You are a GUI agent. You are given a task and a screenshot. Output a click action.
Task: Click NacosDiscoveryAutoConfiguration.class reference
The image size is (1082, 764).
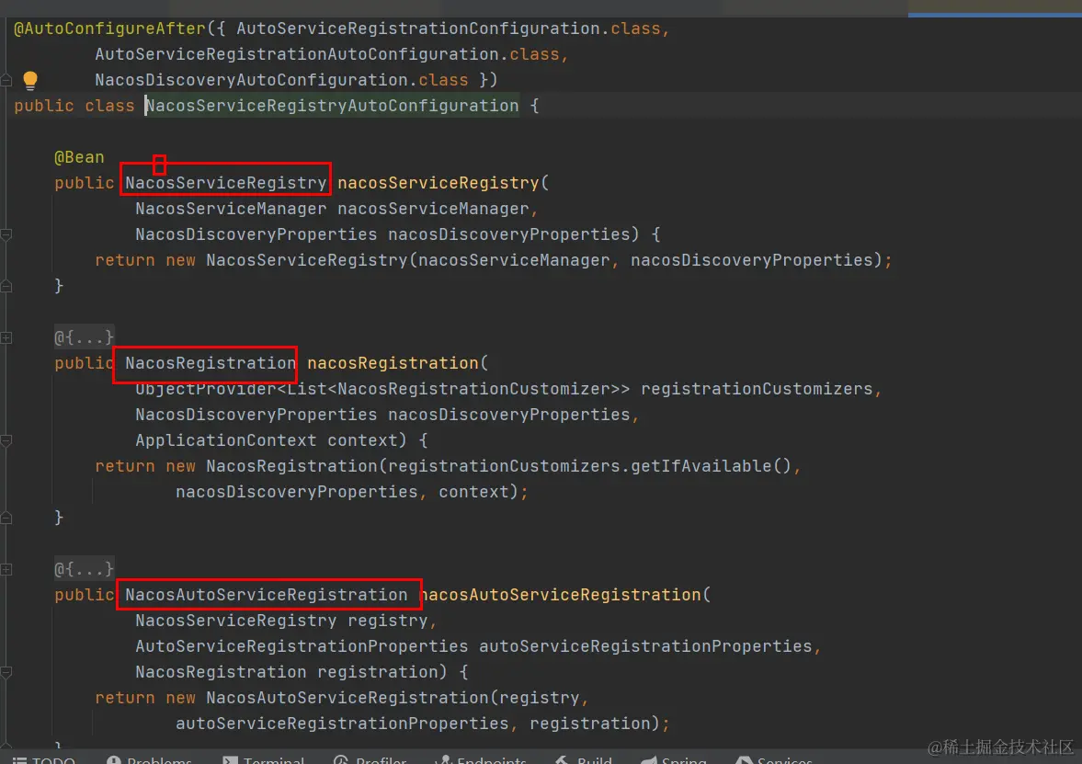point(281,80)
